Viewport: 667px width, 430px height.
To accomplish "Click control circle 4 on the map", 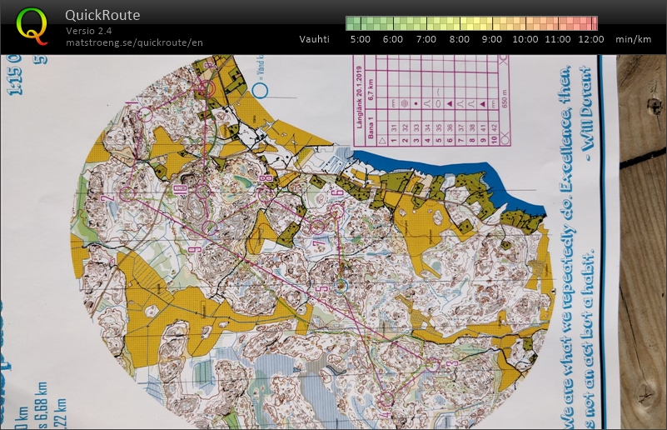I will [386, 399].
